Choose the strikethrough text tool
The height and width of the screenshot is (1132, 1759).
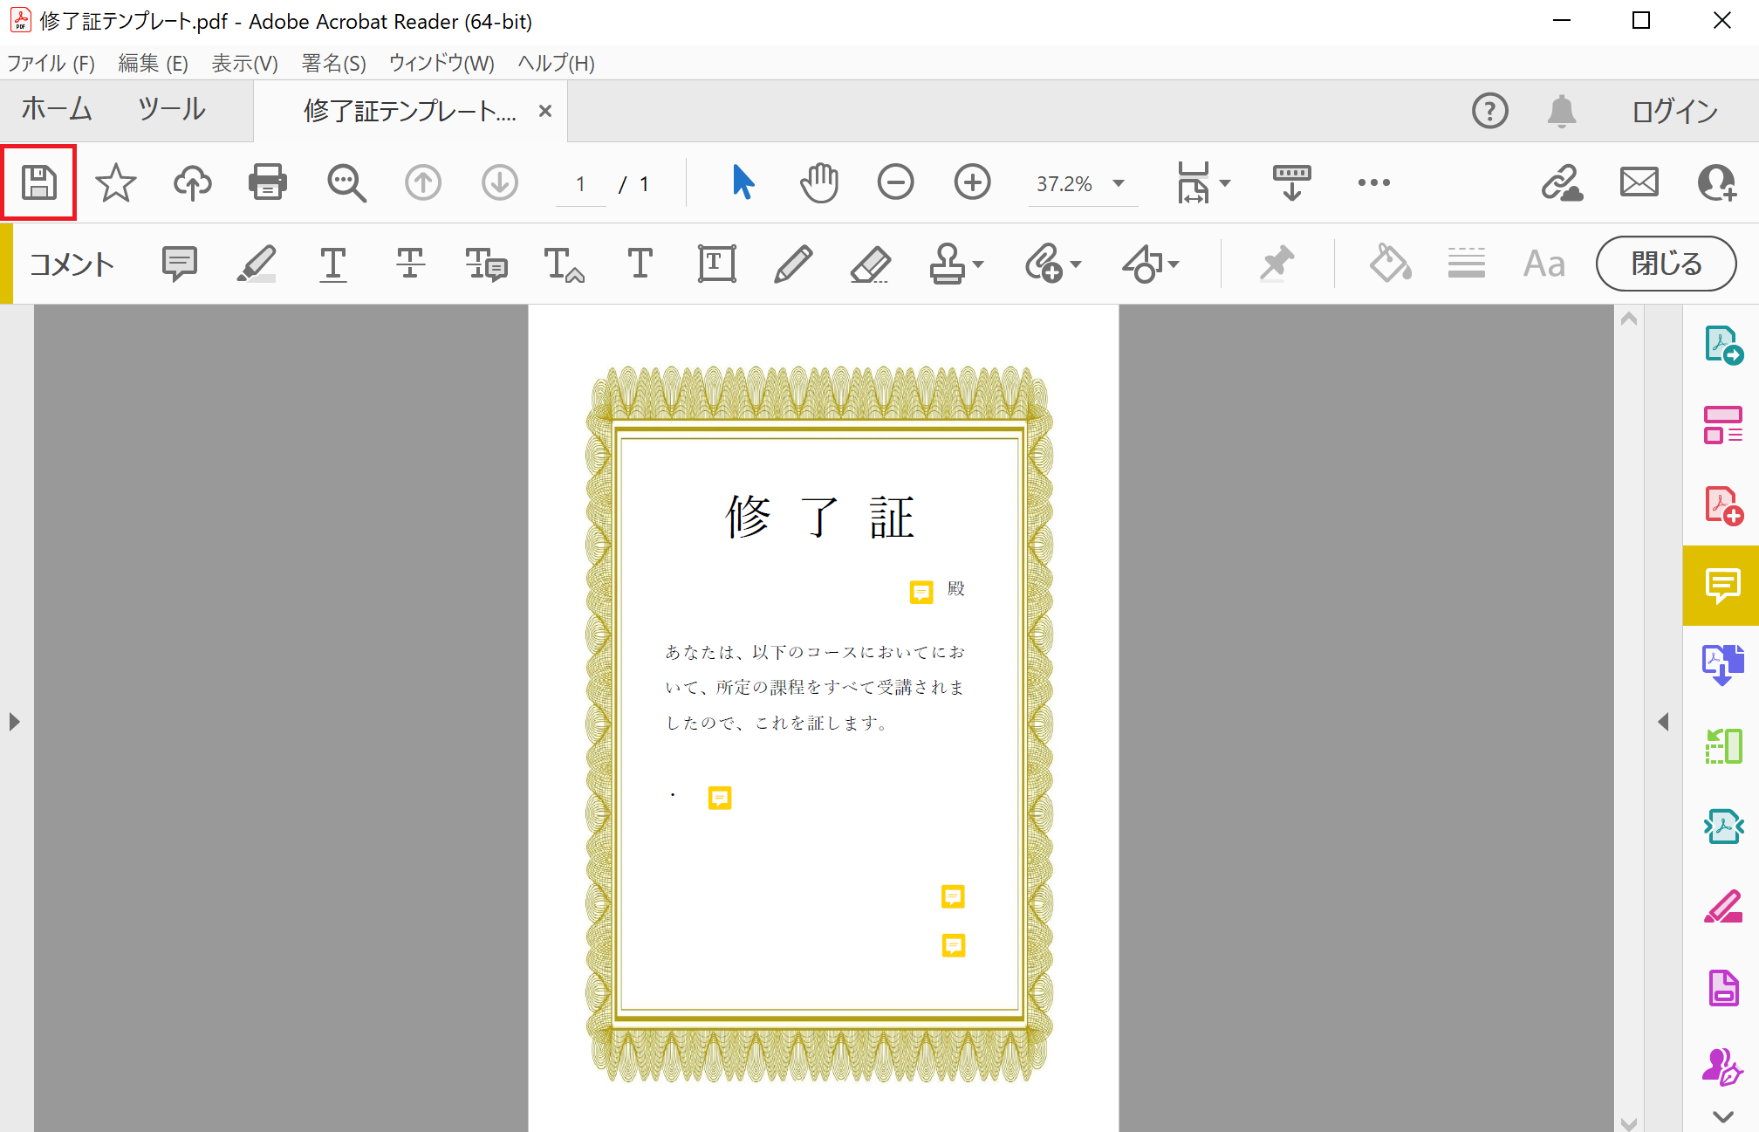click(410, 264)
